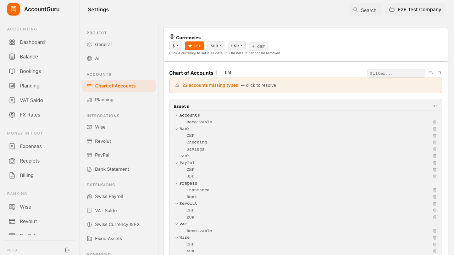The image size is (454, 255).
Task: Click the Revolut card icon under Banking
Action: pyautogui.click(x=12, y=221)
